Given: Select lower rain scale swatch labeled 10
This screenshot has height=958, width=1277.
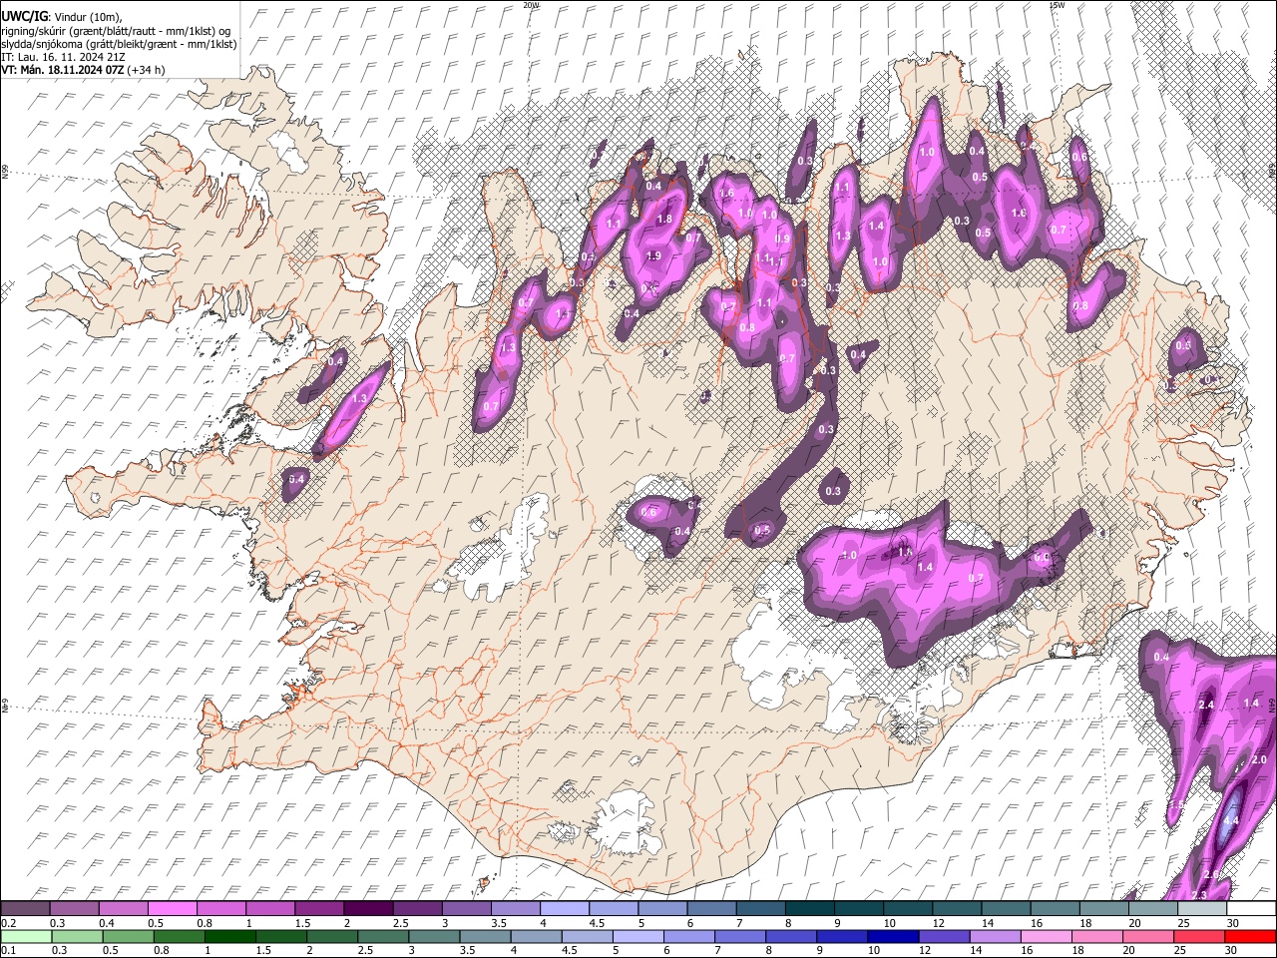Looking at the screenshot, I should (x=894, y=937).
